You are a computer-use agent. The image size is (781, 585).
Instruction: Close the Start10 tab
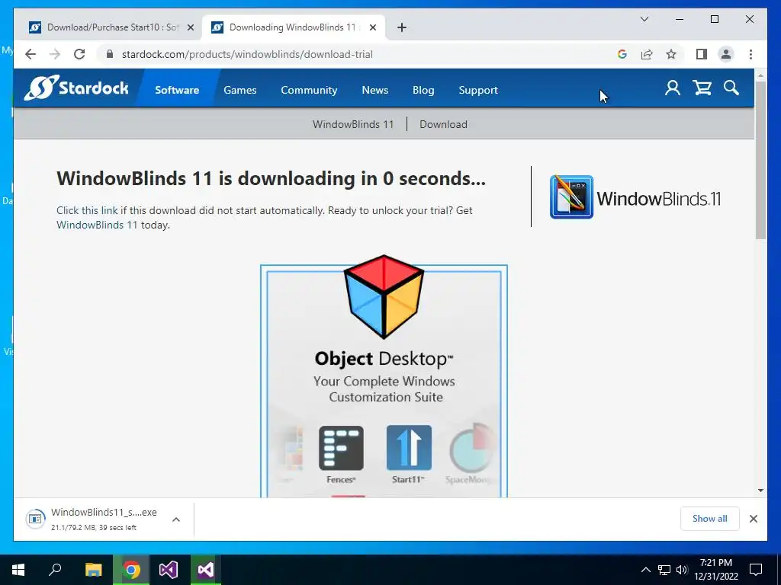click(190, 27)
